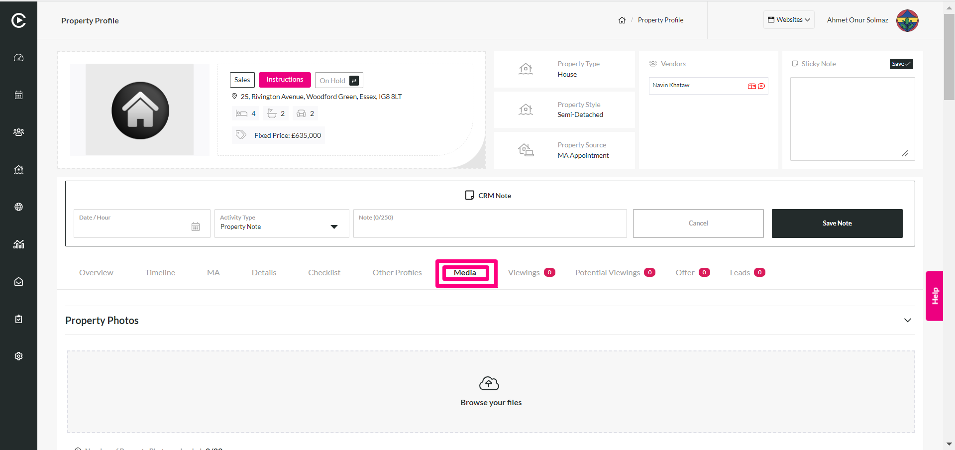Open the Websites dropdown
The image size is (955, 450).
pyautogui.click(x=789, y=20)
